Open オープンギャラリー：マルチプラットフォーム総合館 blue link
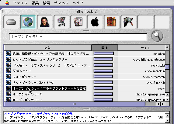The height and width of the screenshot is (124, 174). [x=38, y=114]
